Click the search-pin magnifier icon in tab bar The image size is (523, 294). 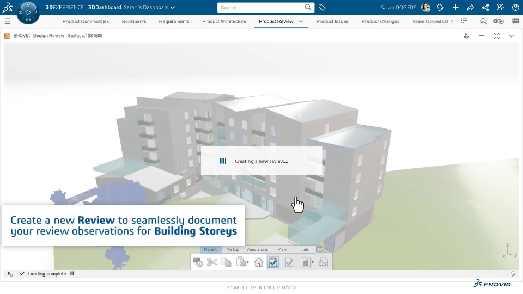tap(483, 21)
